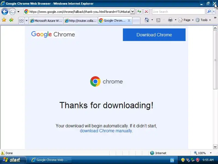The width and height of the screenshot is (218, 164).
Task: Click the Forward navigation arrow
Action: click(x=12, y=12)
